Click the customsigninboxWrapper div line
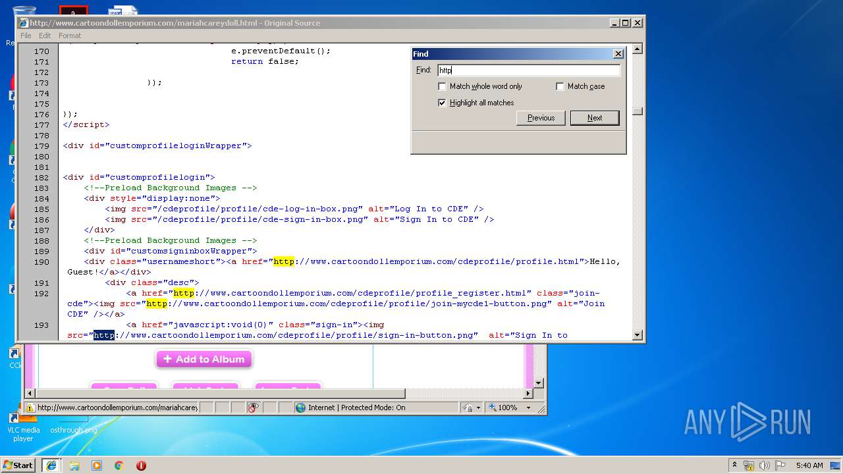The image size is (843, 474). click(x=171, y=251)
